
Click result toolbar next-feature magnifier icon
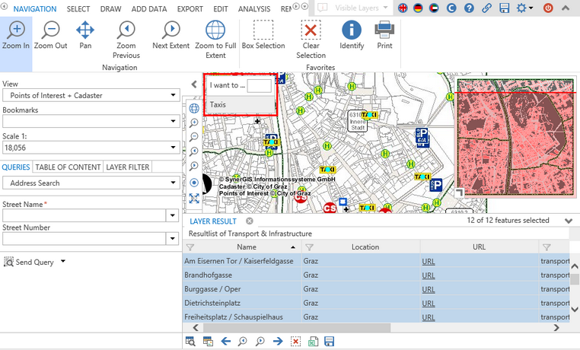(260, 341)
